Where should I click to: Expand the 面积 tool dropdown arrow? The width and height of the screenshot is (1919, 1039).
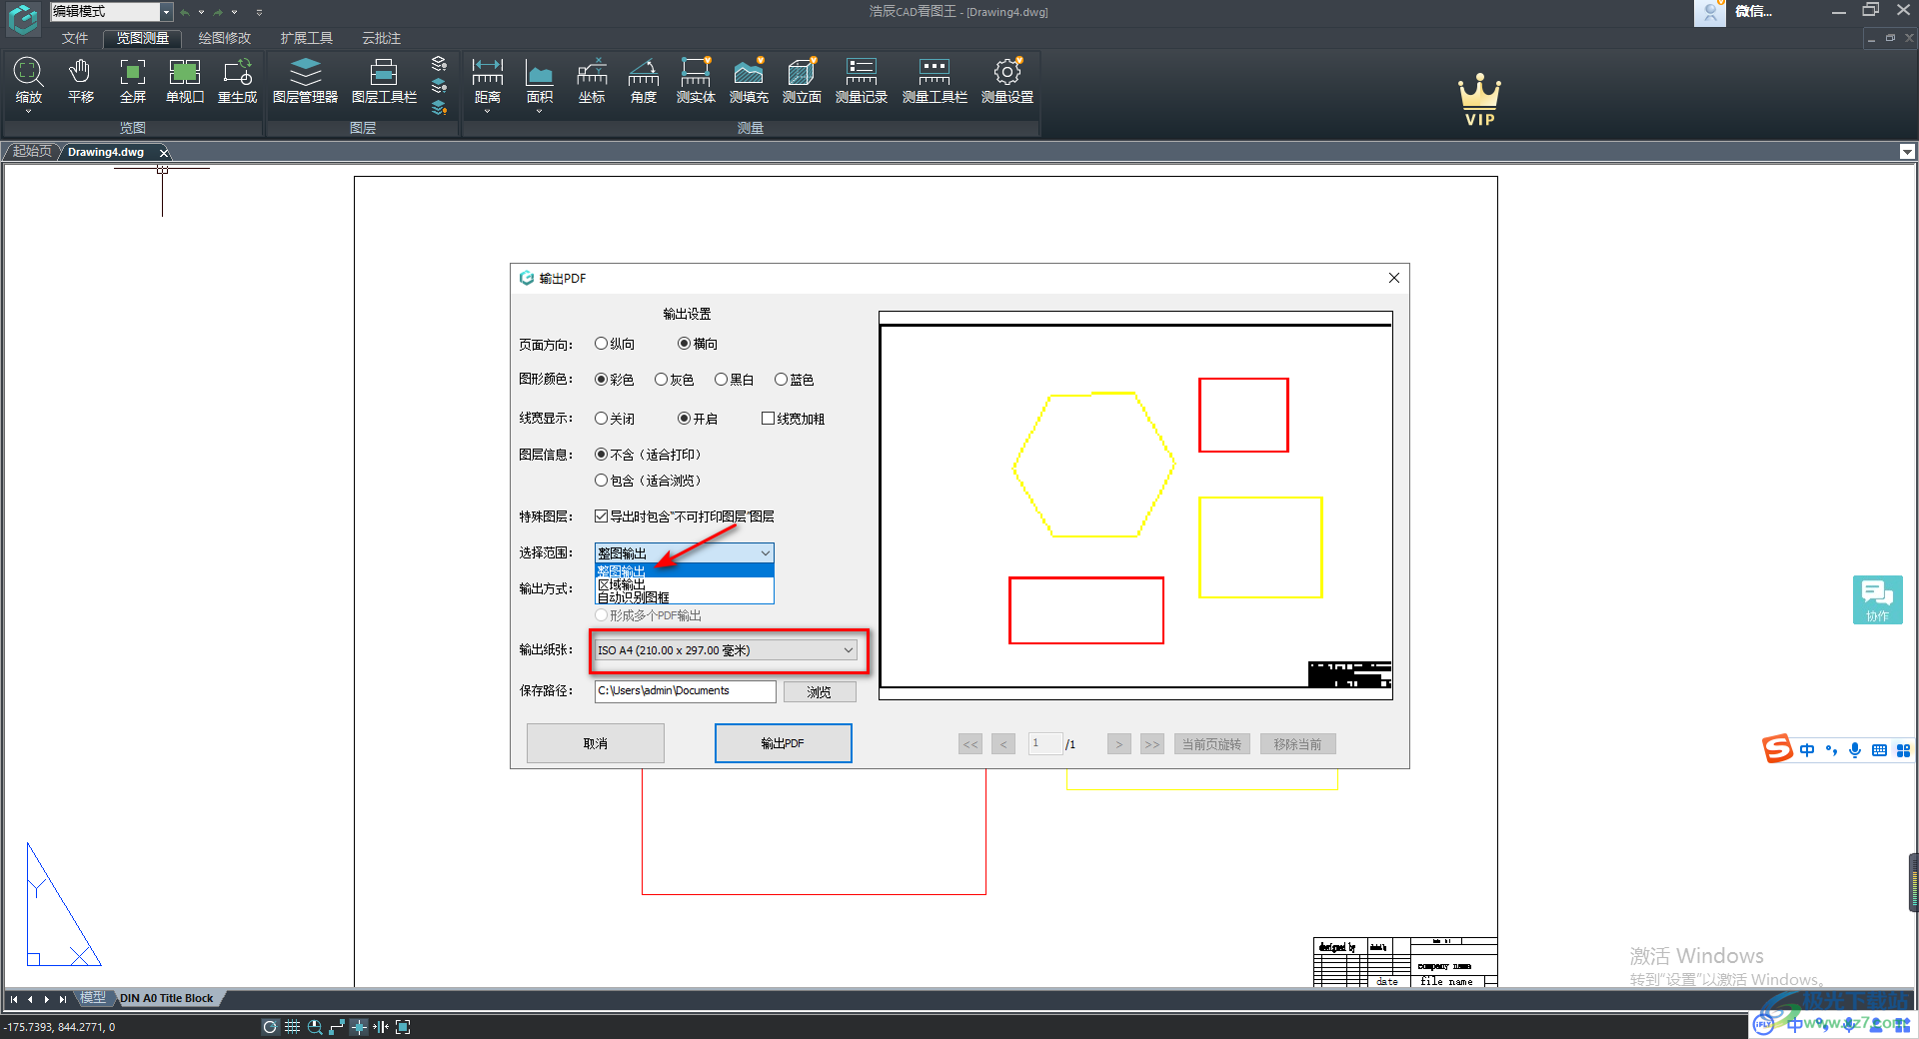pyautogui.click(x=540, y=111)
